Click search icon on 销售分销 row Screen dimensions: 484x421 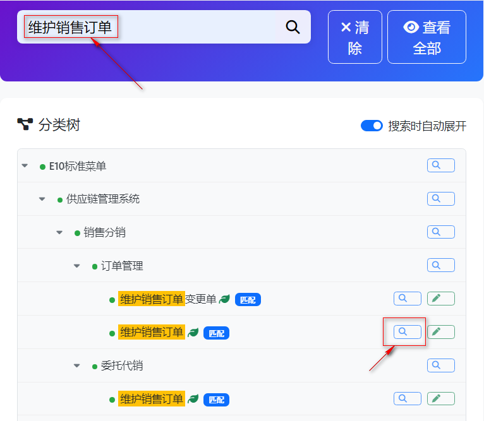(440, 232)
